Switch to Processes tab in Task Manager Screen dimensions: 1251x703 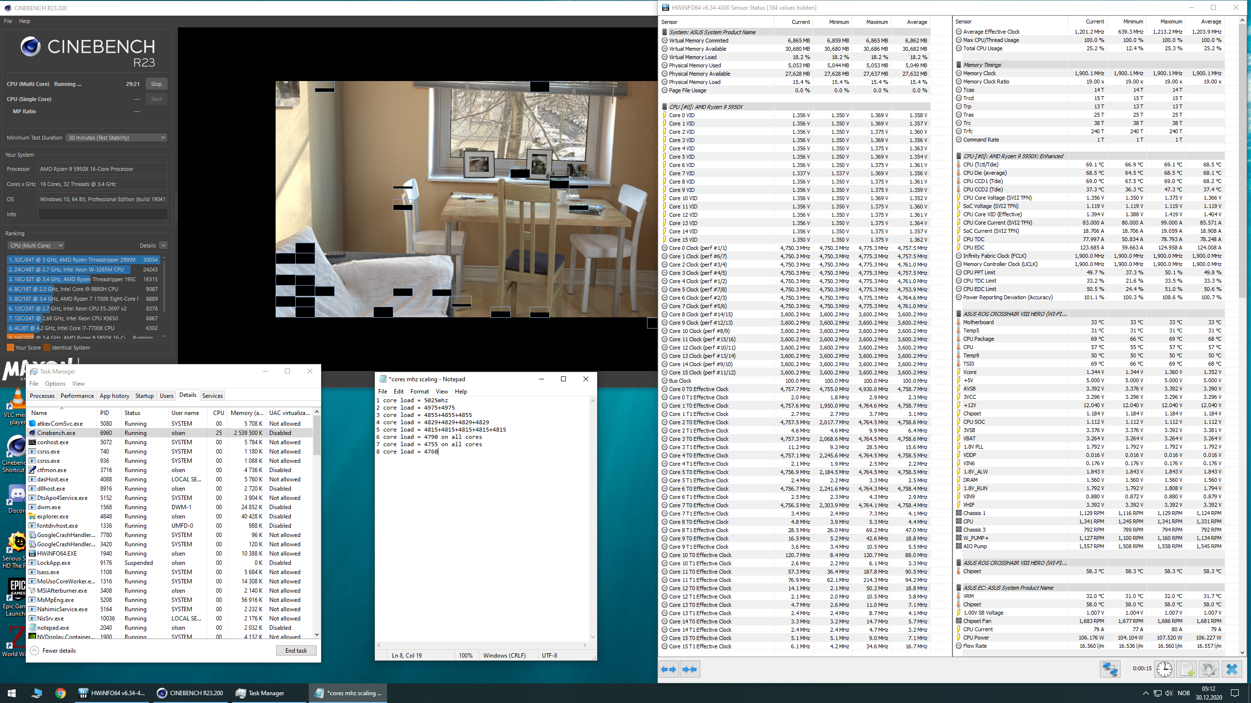(42, 395)
